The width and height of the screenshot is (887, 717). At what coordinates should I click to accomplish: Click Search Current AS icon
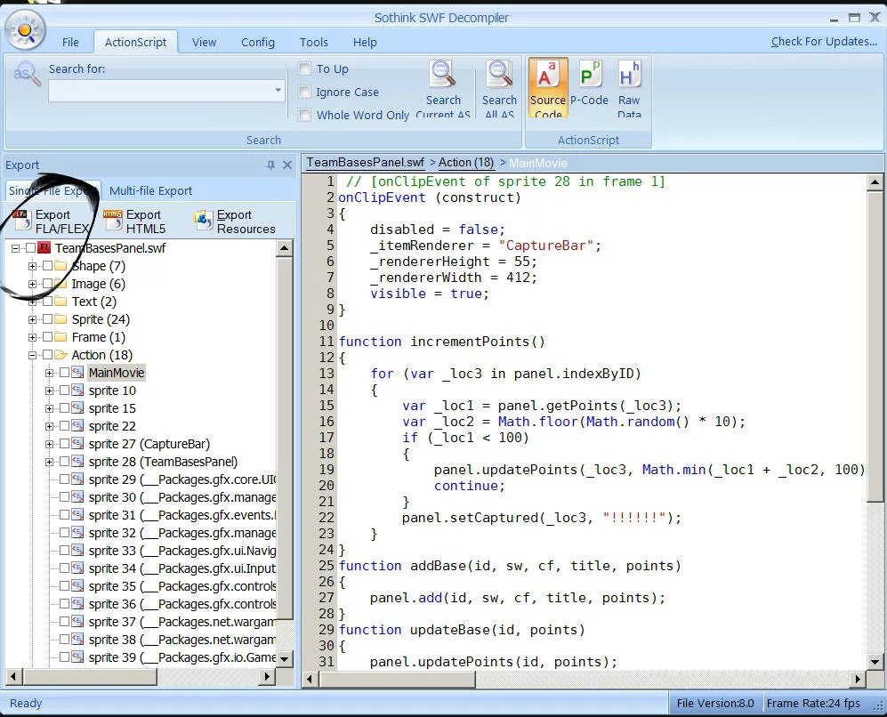443,74
